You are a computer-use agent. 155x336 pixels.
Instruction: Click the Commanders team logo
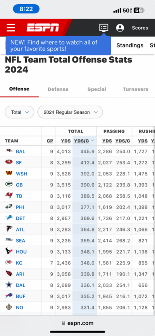pos(9,173)
